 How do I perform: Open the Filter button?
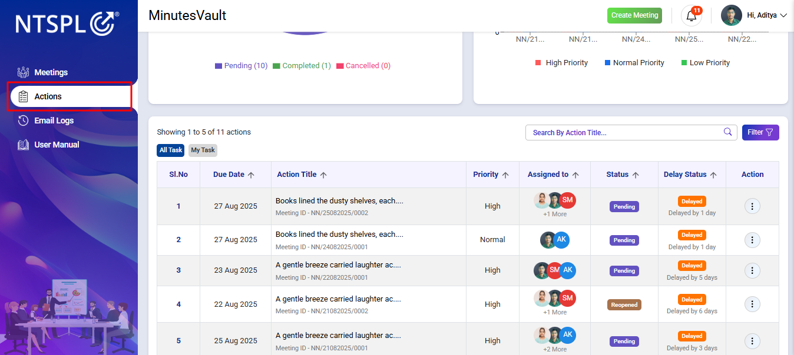point(760,132)
